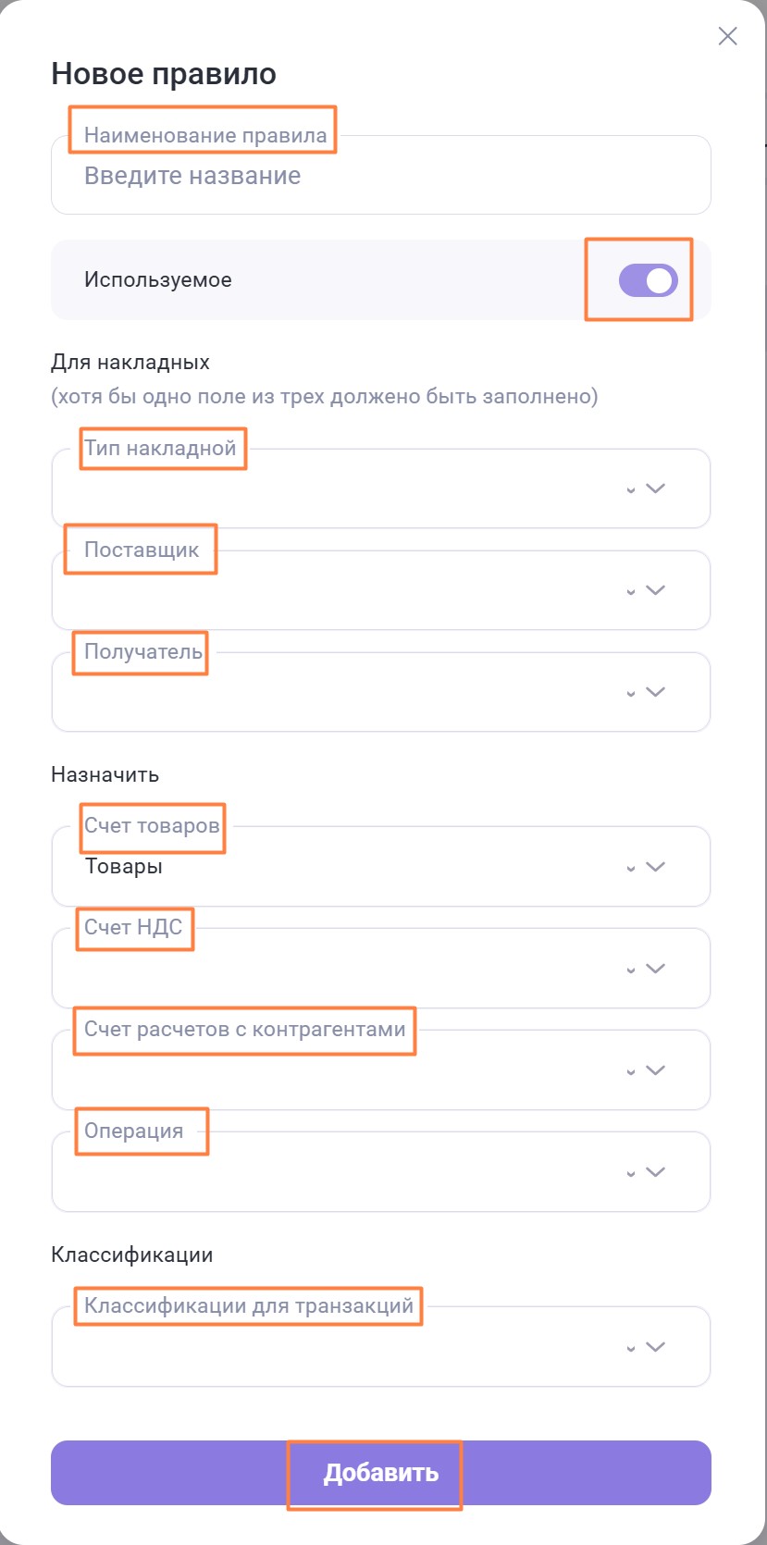The width and height of the screenshot is (767, 1545).
Task: Toggle the Используемое switch off
Action: point(648,280)
